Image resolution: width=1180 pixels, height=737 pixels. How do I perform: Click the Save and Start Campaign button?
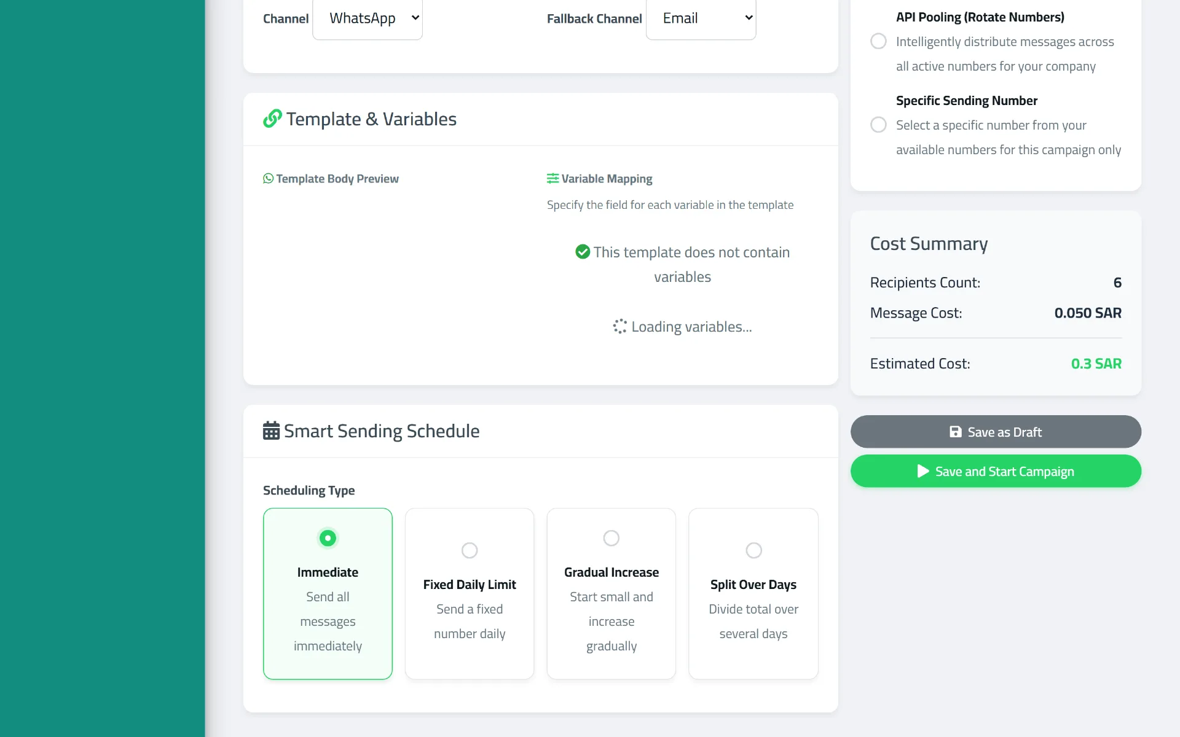point(996,471)
